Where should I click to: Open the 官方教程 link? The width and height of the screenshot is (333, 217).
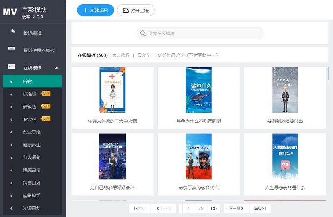121,55
